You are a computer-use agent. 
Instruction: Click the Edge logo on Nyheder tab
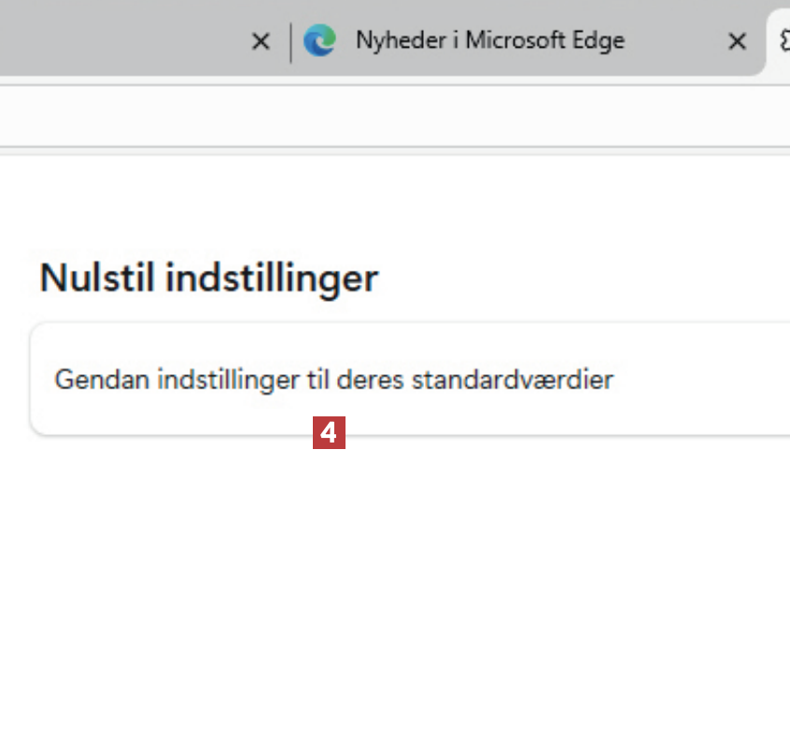click(320, 41)
